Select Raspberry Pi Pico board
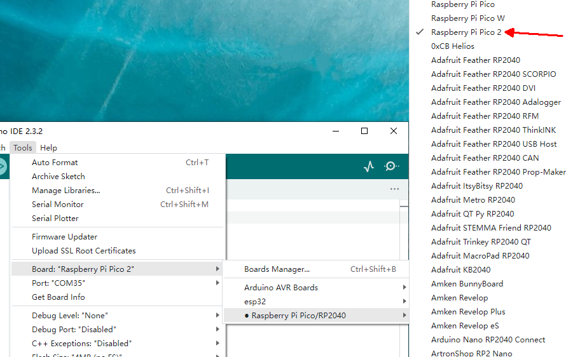Screen dimensions: 573x357 tap(462, 4)
